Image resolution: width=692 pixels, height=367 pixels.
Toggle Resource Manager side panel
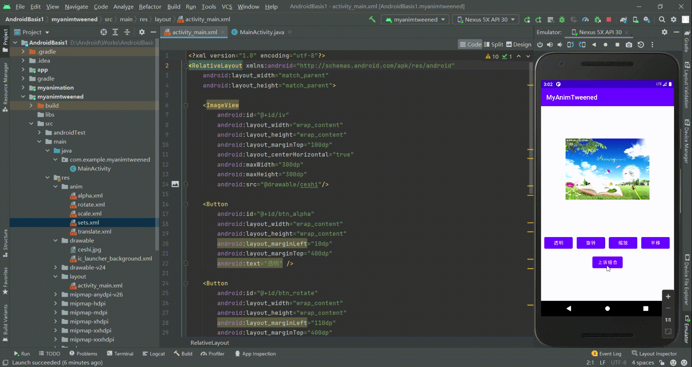5,87
